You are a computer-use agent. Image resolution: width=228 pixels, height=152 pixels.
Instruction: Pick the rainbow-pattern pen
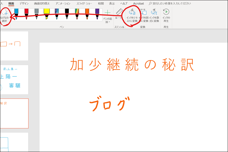pos(77,14)
